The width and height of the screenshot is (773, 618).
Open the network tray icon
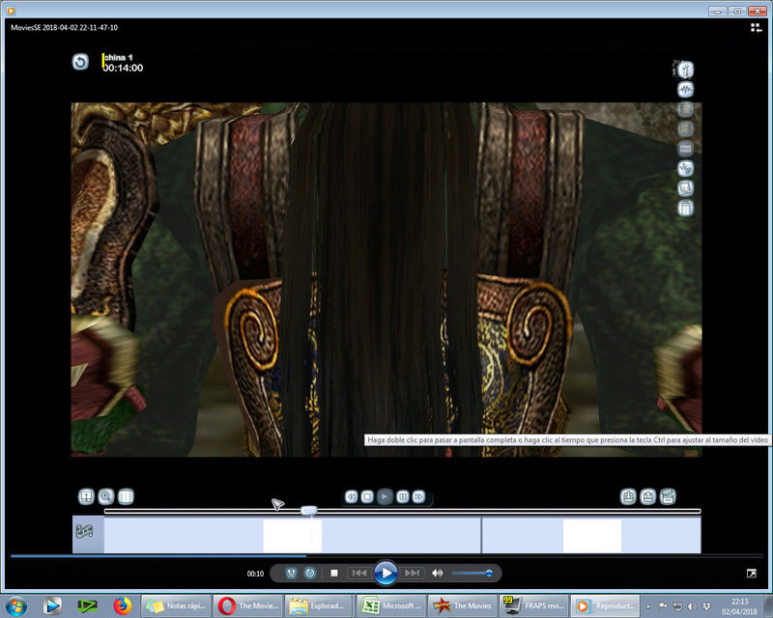click(x=678, y=606)
